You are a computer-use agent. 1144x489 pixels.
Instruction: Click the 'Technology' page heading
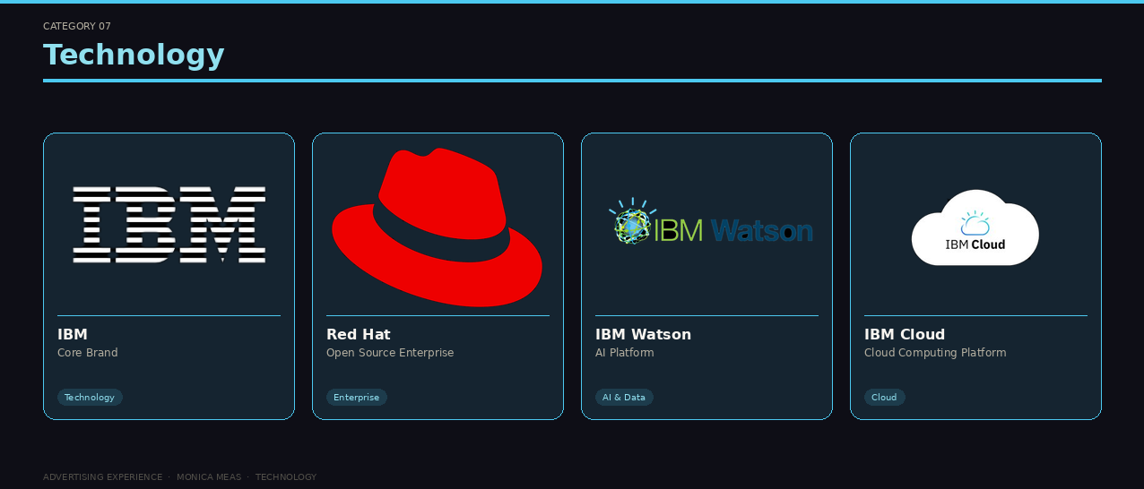tap(134, 55)
